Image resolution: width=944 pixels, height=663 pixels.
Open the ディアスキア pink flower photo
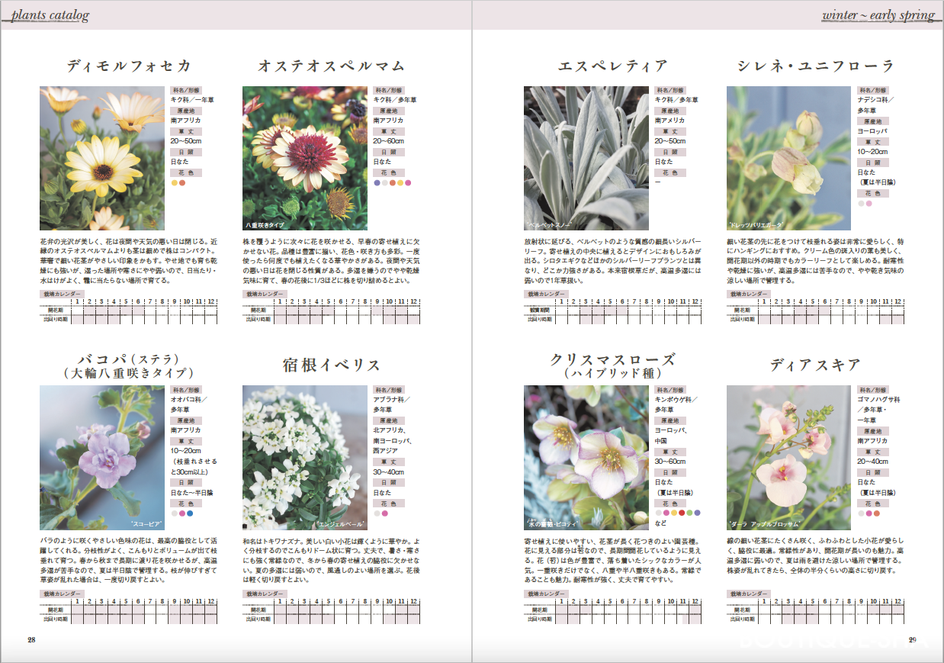[x=789, y=458]
